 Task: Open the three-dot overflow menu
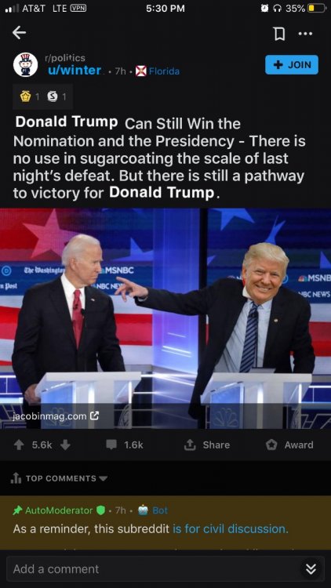coord(305,34)
